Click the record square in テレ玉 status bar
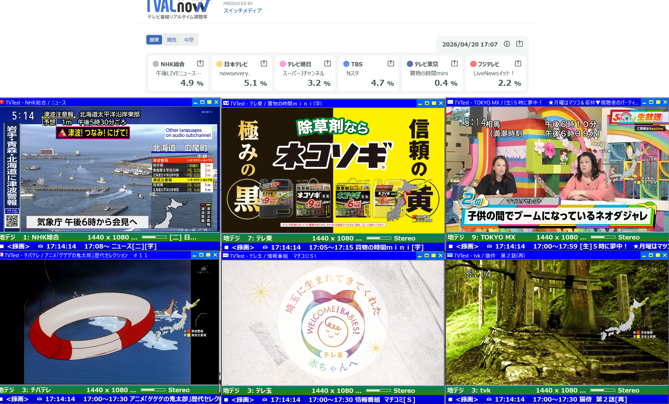Viewport: 669px width, 404px height. (x=226, y=399)
